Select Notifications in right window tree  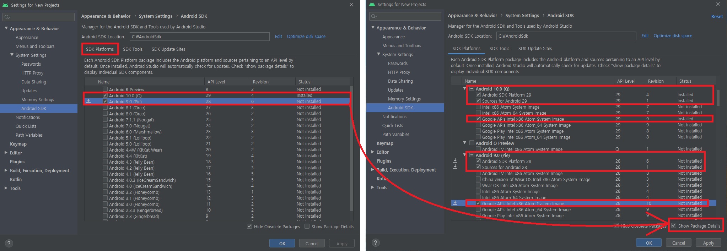pyautogui.click(x=394, y=116)
